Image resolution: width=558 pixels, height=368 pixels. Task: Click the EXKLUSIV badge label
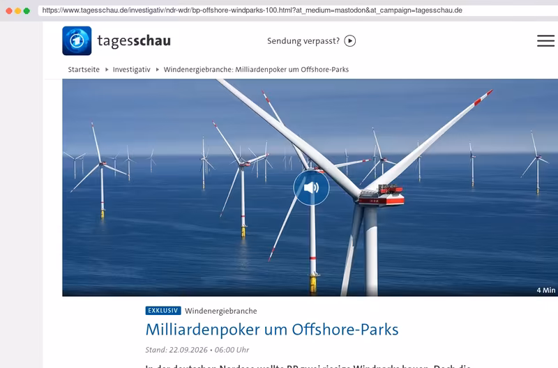[x=163, y=311]
